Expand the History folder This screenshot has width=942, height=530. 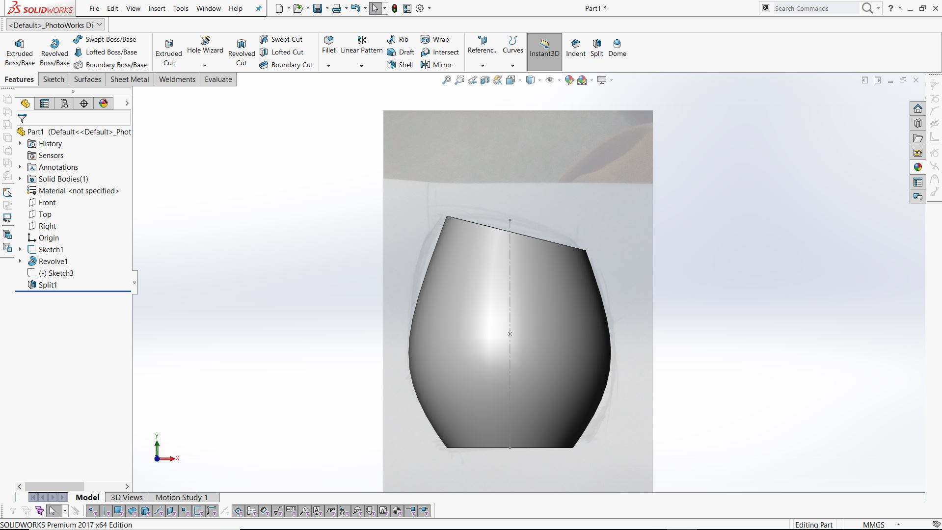(20, 144)
